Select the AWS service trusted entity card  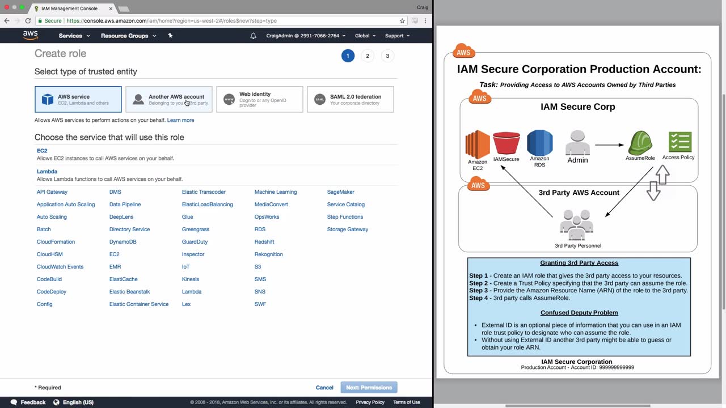click(78, 99)
